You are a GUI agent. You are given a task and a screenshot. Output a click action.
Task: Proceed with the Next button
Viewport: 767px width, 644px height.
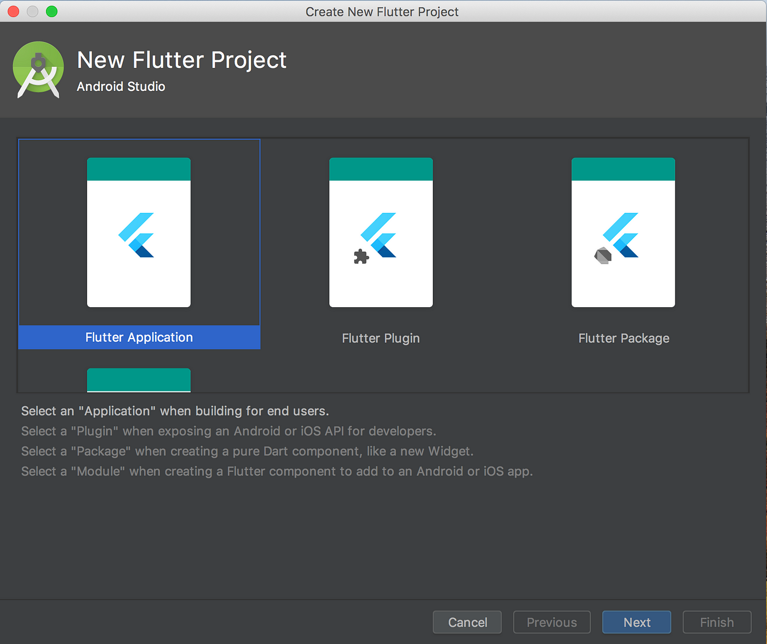point(637,622)
